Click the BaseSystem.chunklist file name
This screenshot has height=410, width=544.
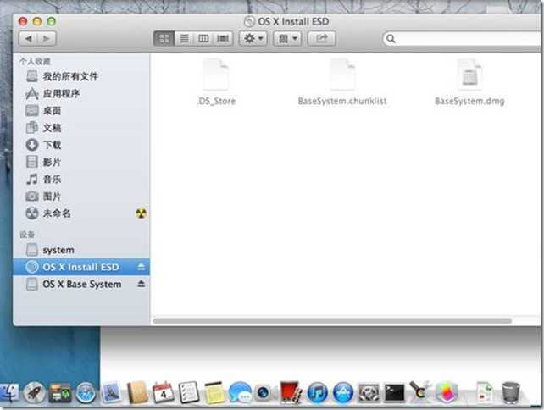(342, 101)
